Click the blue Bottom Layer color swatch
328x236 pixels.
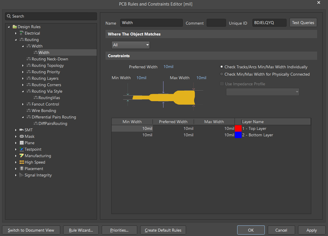coord(238,135)
